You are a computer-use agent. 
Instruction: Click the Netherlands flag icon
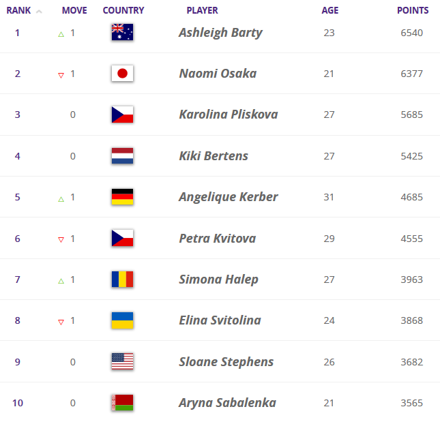pyautogui.click(x=122, y=156)
